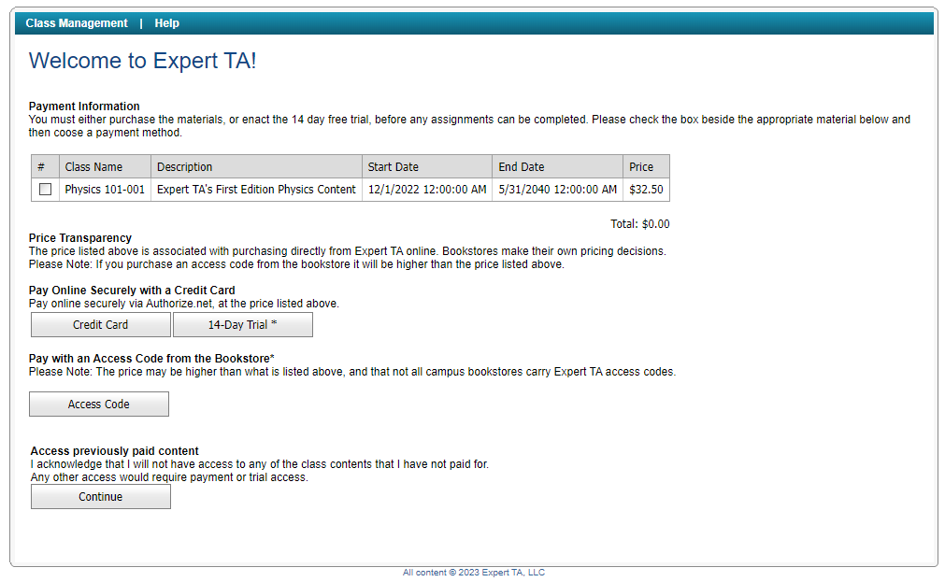This screenshot has height=582, width=945.
Task: Click the Continue button
Action: (101, 497)
